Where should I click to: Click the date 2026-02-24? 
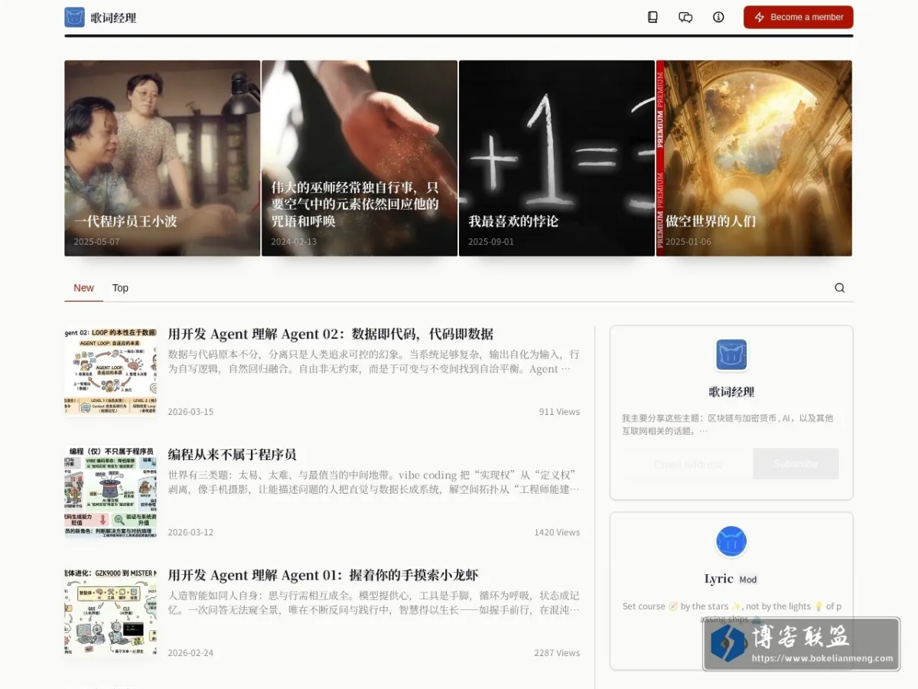pos(190,653)
